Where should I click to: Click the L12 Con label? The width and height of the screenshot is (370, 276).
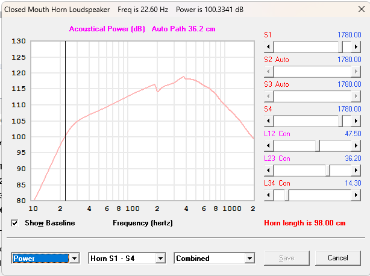[x=277, y=134]
